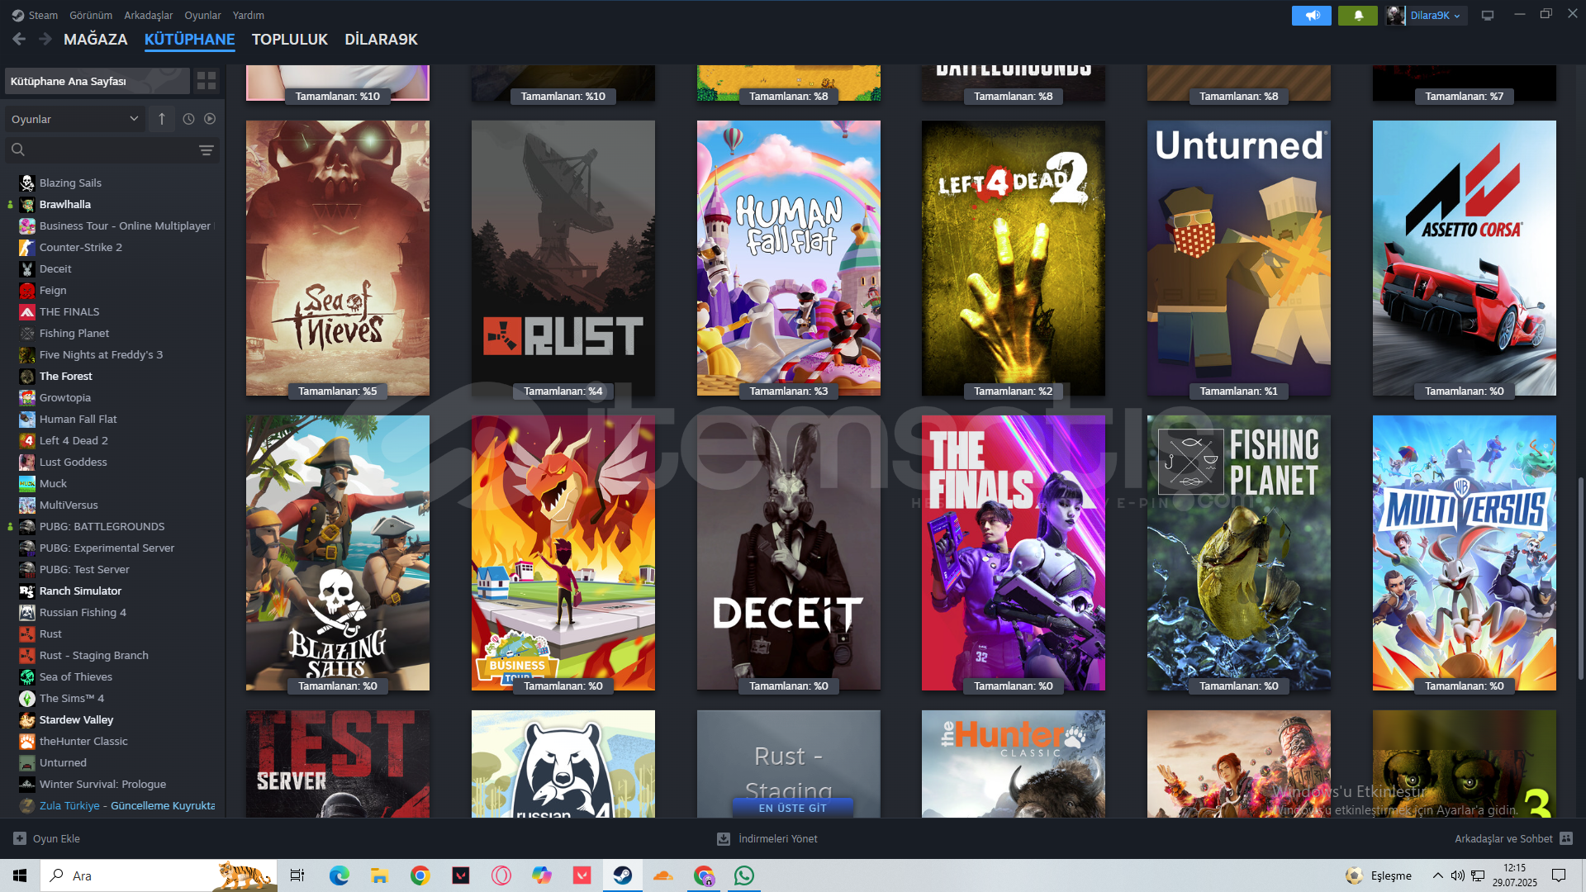This screenshot has width=1586, height=892.
Task: Open the Windows Start menu
Action: click(20, 875)
